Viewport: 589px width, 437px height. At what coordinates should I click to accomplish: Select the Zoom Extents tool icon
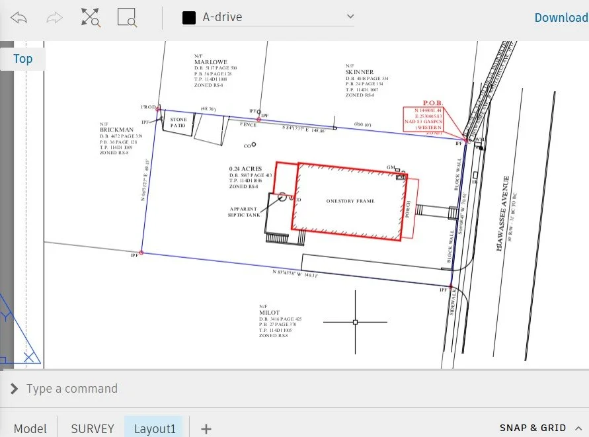point(91,17)
